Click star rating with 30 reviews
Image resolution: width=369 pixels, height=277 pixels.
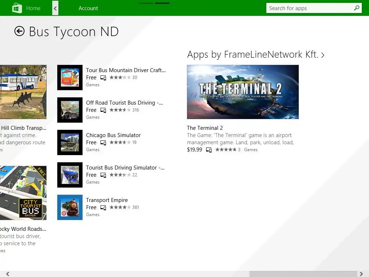coord(120,77)
